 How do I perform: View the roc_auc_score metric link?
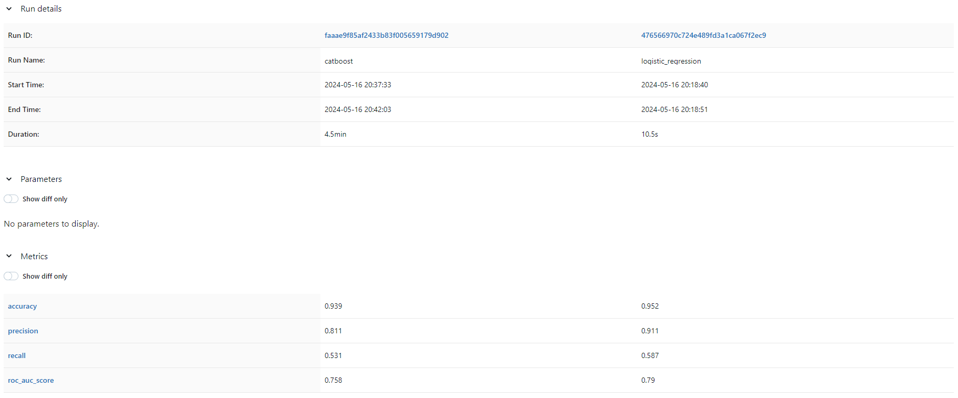pos(31,381)
